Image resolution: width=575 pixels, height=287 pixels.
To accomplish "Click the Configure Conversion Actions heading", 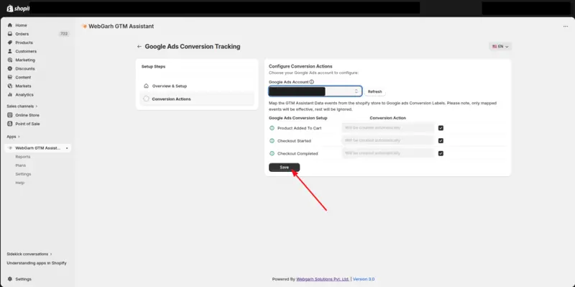I will [300, 66].
